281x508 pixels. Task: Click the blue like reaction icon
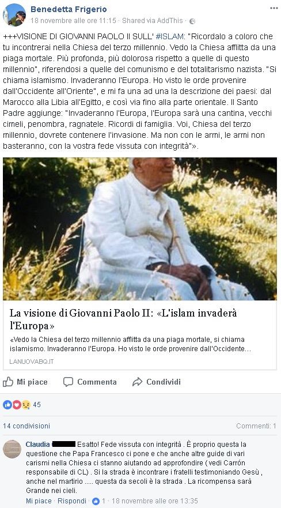point(7,404)
